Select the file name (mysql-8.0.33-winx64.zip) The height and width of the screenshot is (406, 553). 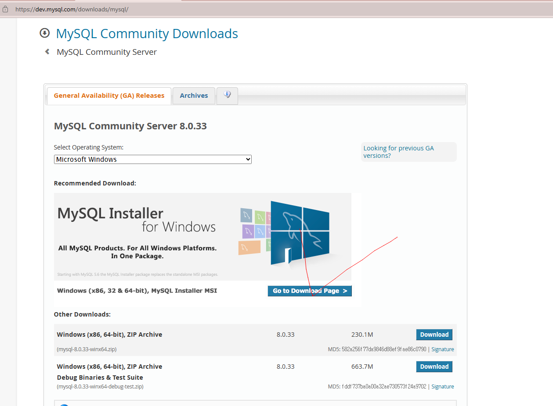click(87, 349)
